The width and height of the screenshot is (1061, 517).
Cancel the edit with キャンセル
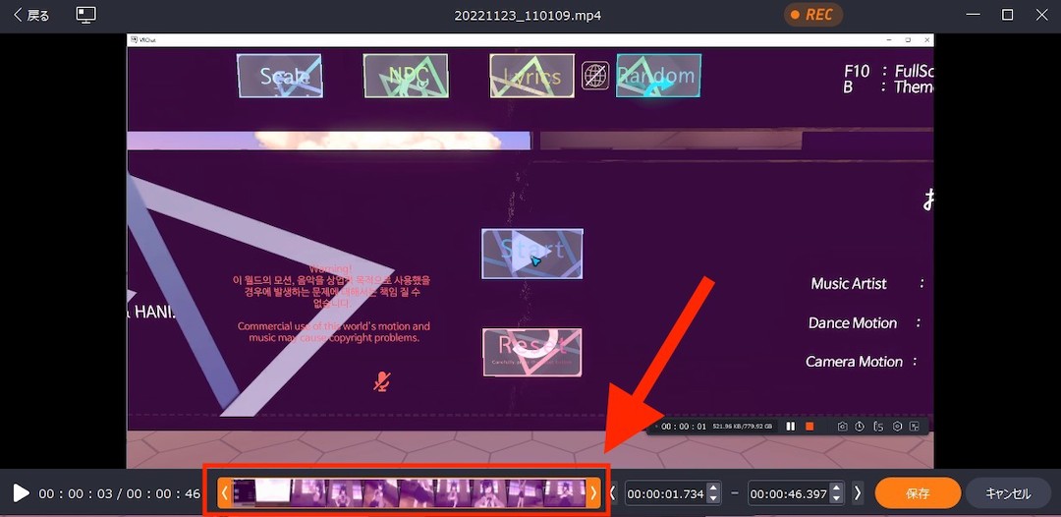tap(1008, 493)
